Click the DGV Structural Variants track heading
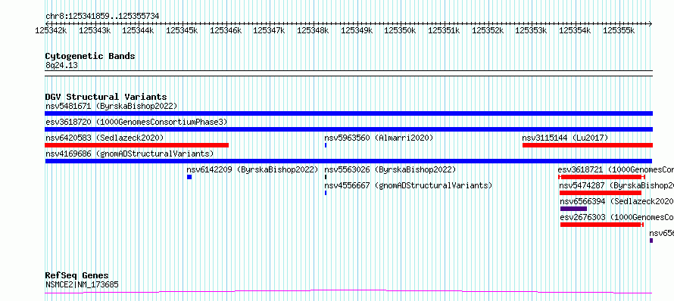 [106, 97]
